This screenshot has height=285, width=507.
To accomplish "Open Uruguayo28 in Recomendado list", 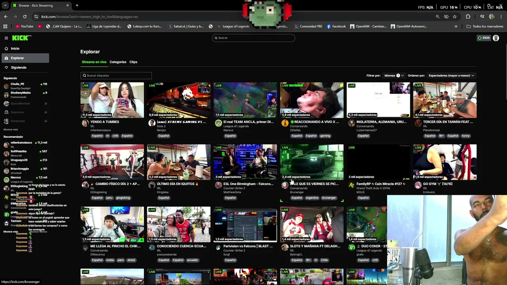I will (x=25, y=161).
